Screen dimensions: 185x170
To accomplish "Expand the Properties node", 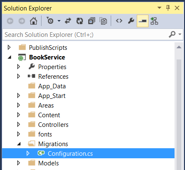I will pos(18,67).
